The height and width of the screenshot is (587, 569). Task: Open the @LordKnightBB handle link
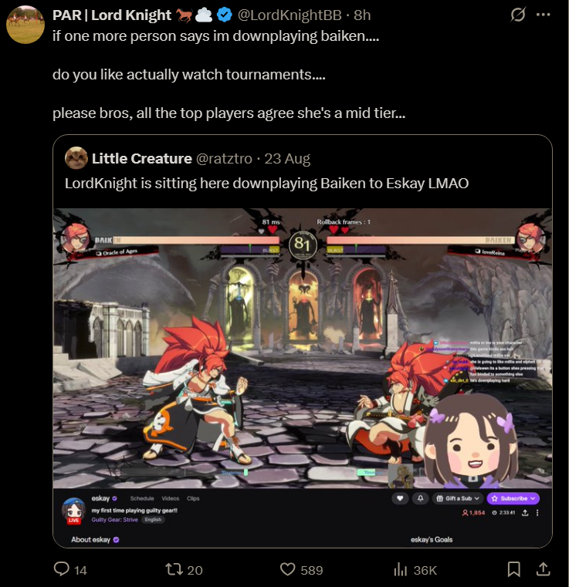pos(290,15)
